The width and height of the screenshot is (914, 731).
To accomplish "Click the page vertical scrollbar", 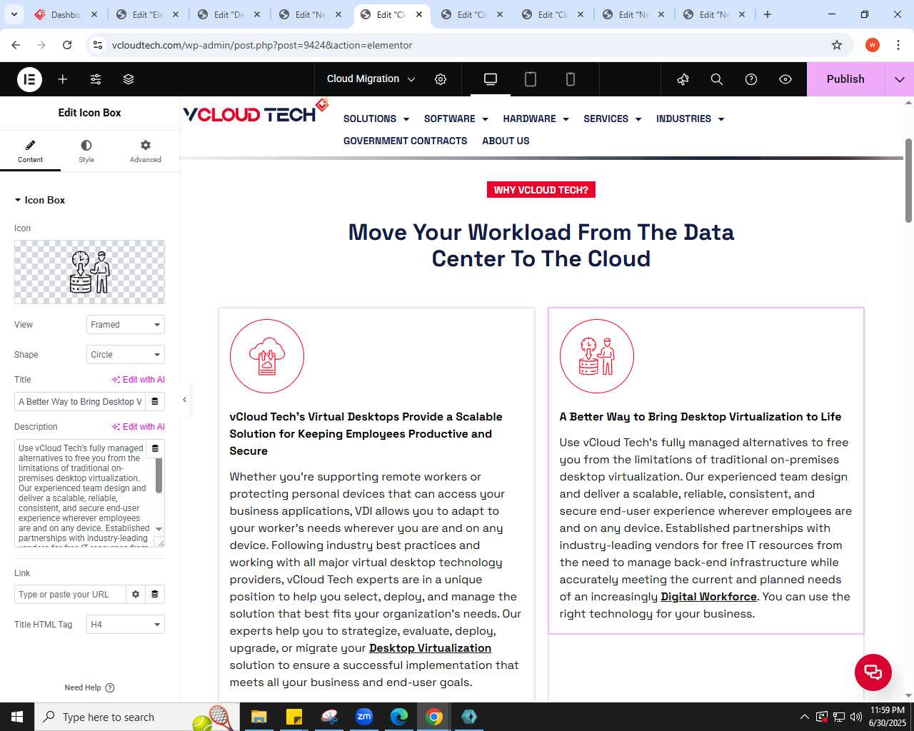I will click(x=908, y=181).
